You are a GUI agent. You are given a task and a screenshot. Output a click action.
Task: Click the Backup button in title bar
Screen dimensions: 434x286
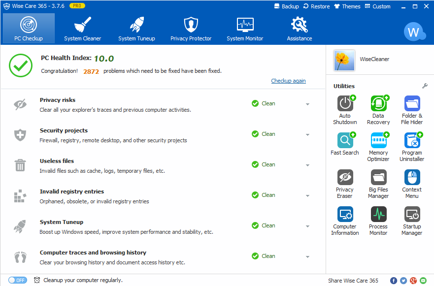coord(286,6)
